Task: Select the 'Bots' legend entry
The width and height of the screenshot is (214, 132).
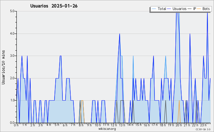Action: [x=203, y=9]
